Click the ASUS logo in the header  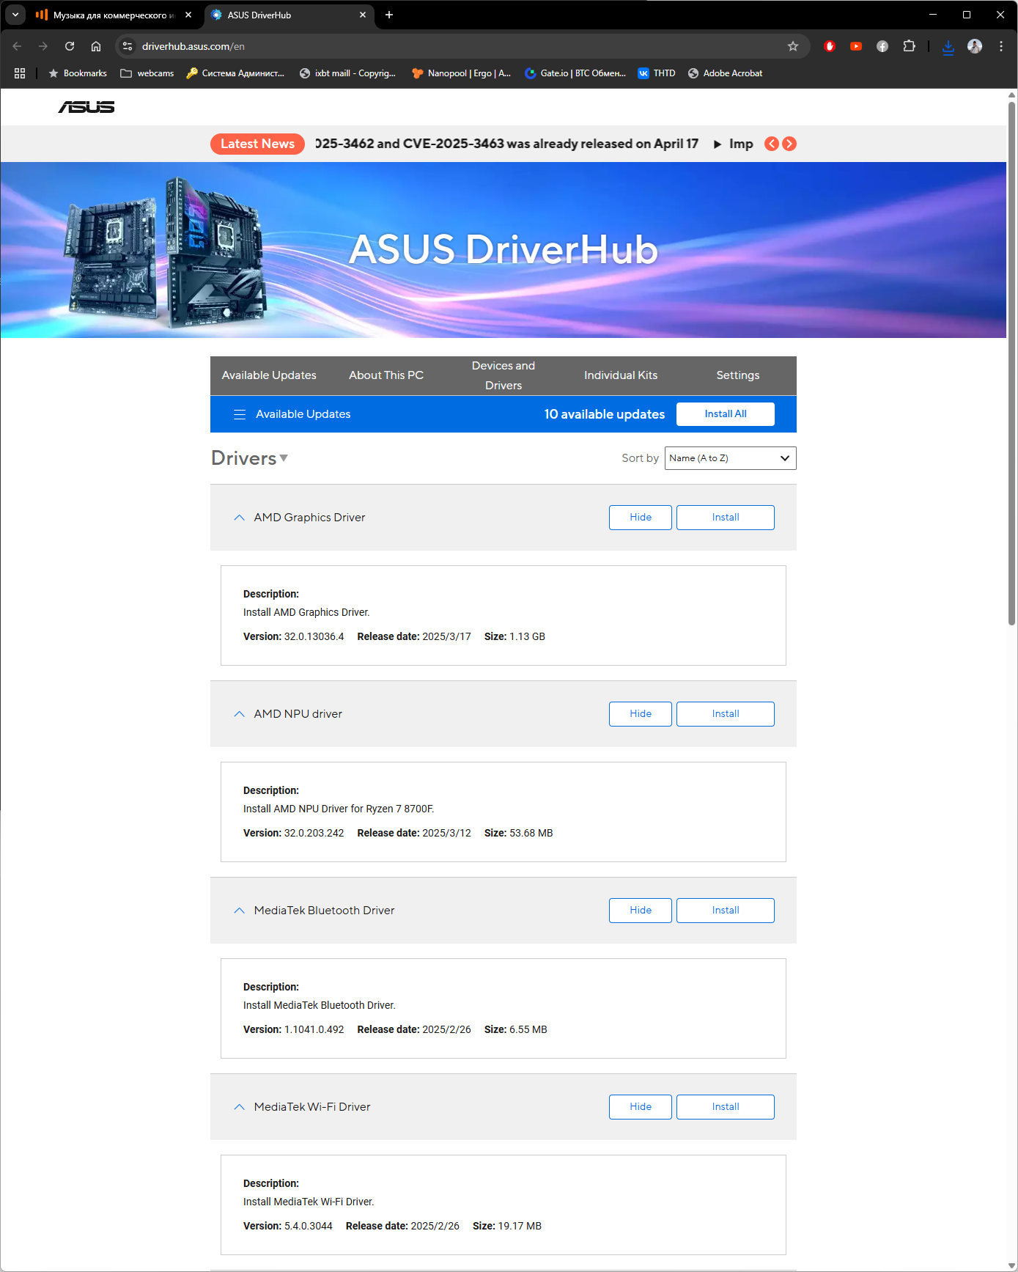(86, 107)
